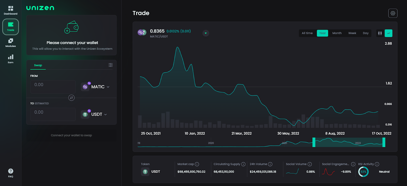Select the Swap tab
The image size is (407, 186).
(38, 65)
